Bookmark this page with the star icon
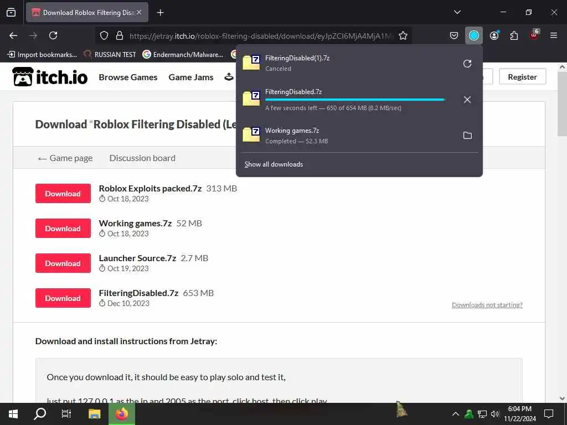This screenshot has width=567, height=425. [403, 35]
